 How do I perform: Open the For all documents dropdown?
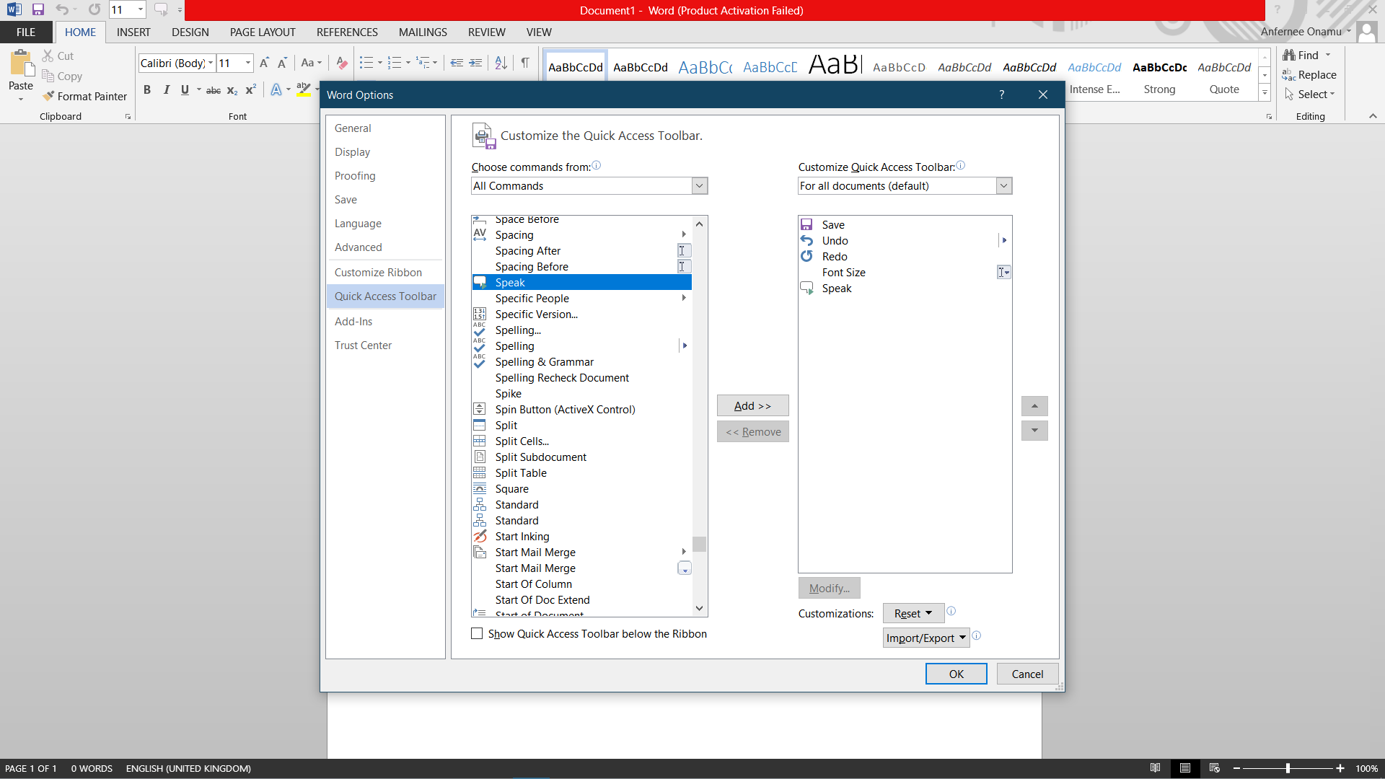tap(1003, 186)
